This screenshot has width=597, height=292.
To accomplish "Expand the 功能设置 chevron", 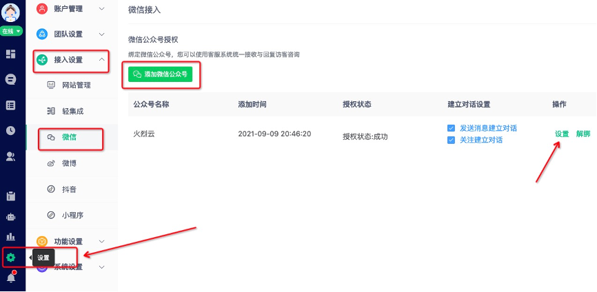I will coord(101,242).
